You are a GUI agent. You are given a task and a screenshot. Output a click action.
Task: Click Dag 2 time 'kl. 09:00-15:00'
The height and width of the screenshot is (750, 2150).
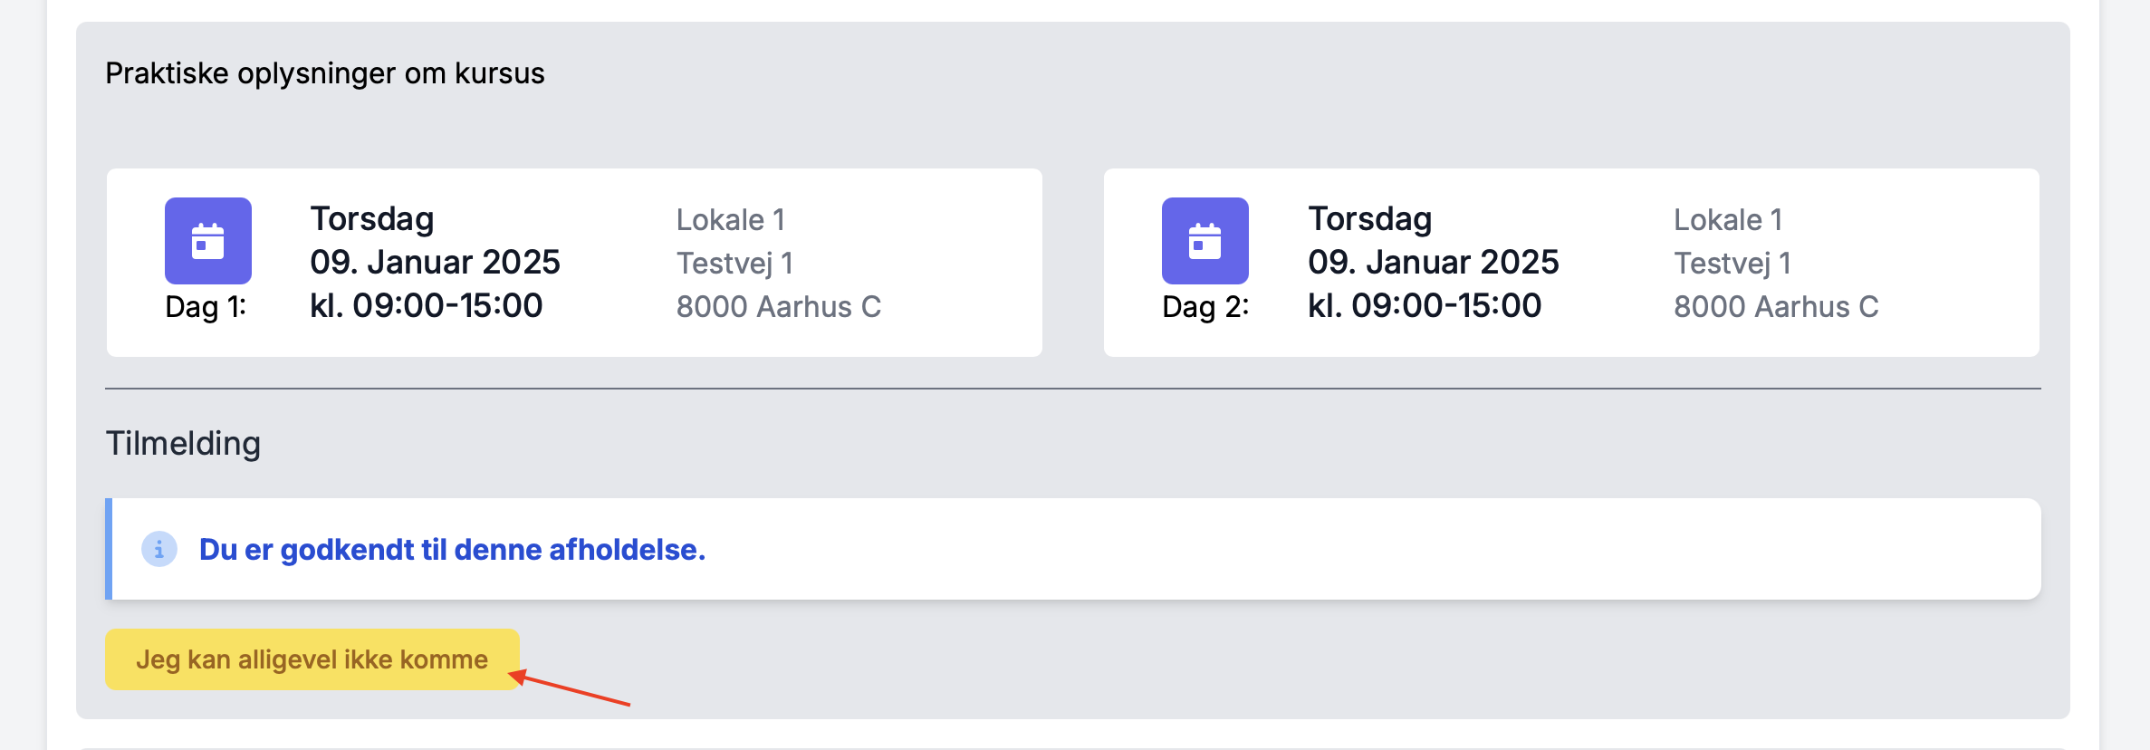point(1424,306)
